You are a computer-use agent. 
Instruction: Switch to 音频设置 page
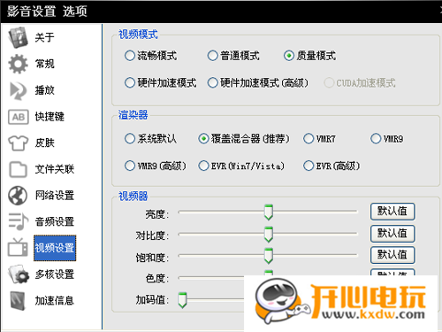coord(55,221)
